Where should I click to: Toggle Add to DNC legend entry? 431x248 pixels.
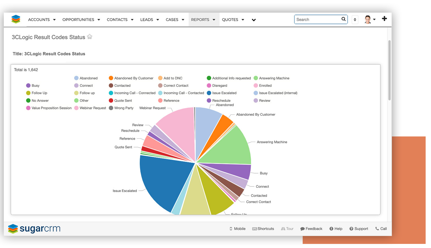point(170,78)
